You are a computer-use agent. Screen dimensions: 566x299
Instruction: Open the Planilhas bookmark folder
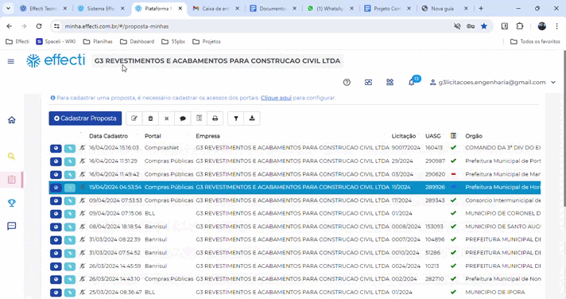pos(98,41)
